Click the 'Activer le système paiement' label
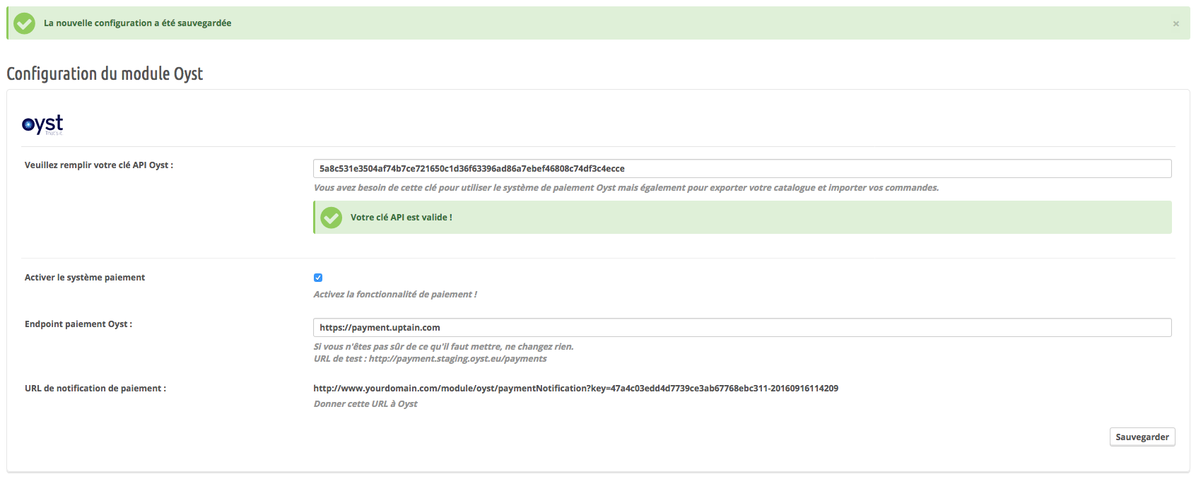Viewport: 1196px width, 479px height. pyautogui.click(x=85, y=277)
